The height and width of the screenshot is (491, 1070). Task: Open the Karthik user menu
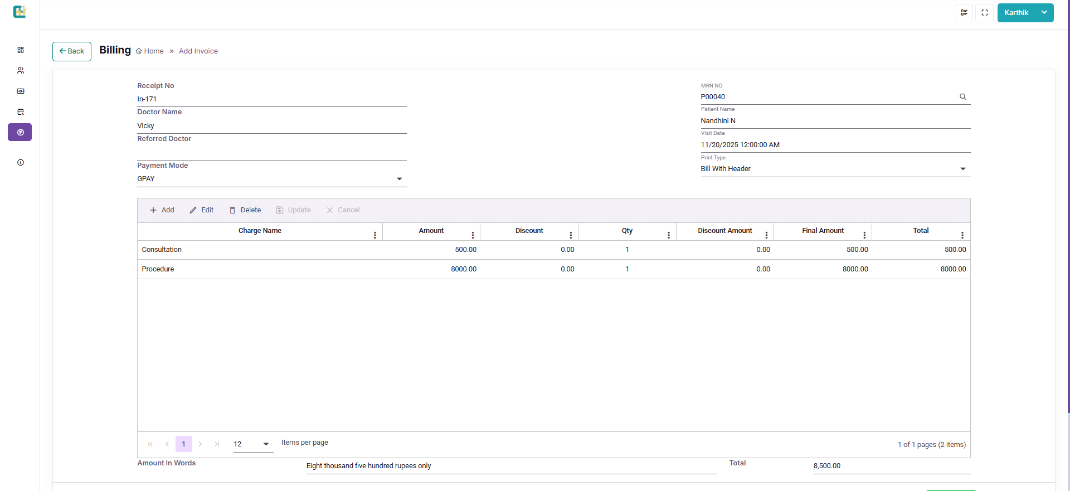[1025, 13]
